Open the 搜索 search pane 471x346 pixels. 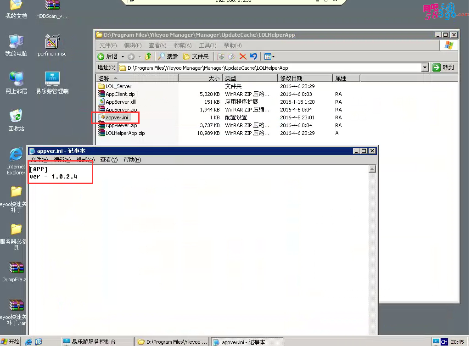(168, 56)
